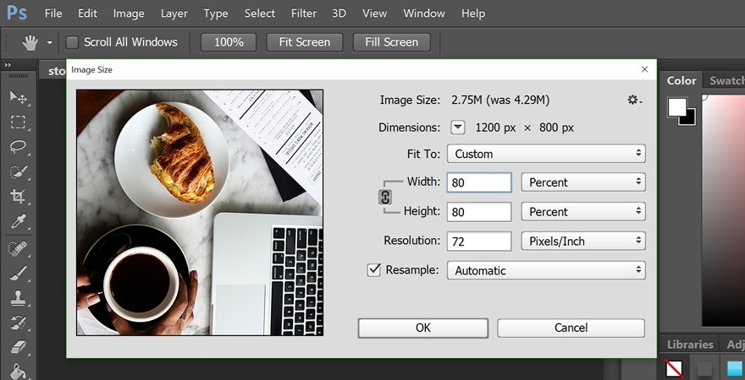
Task: Select the Eyedropper tool
Action: coord(18,222)
